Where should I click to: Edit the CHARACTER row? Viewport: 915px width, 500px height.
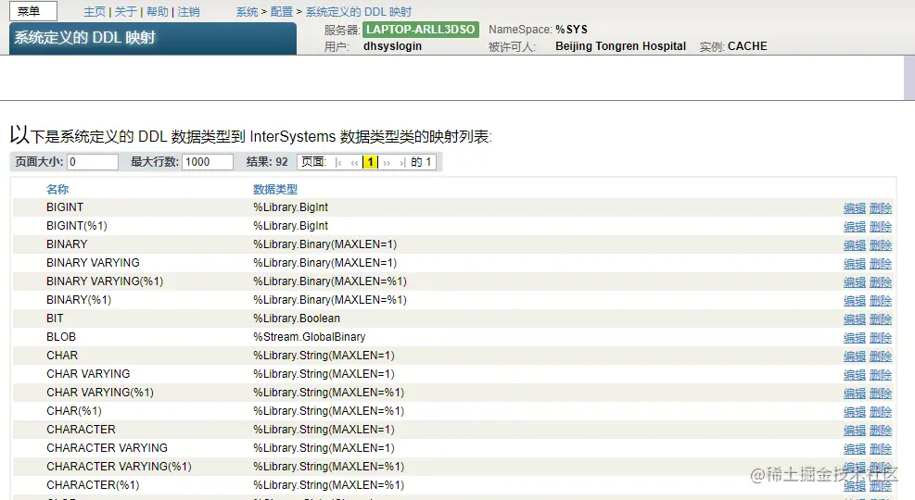click(x=855, y=430)
